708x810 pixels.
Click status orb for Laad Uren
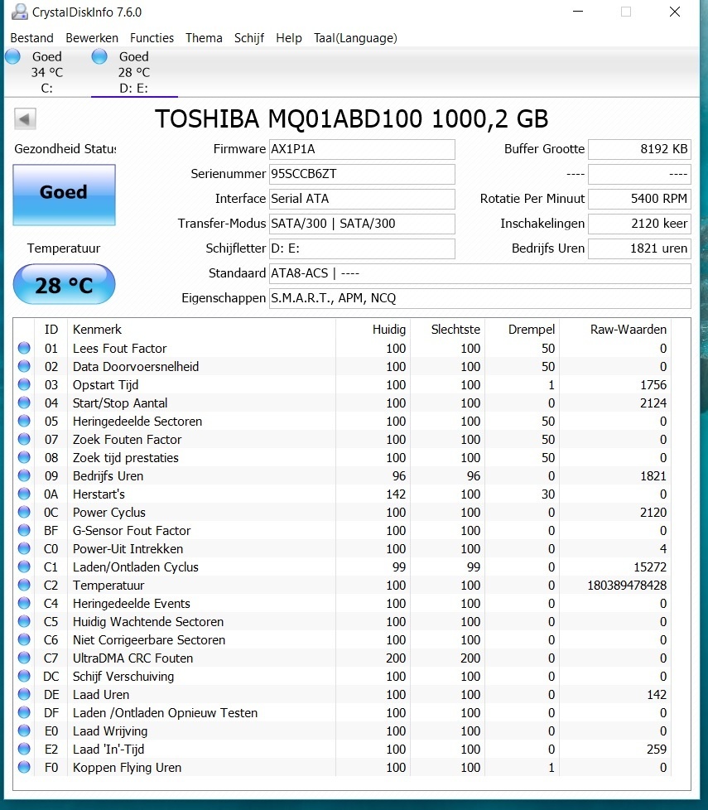(x=24, y=694)
